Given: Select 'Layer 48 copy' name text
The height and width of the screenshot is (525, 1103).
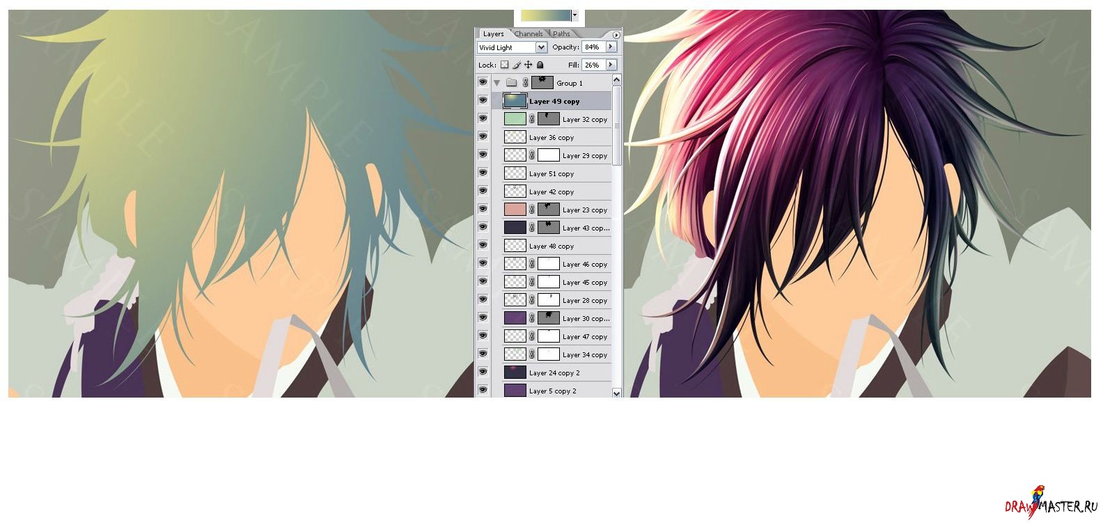Looking at the screenshot, I should pyautogui.click(x=551, y=246).
